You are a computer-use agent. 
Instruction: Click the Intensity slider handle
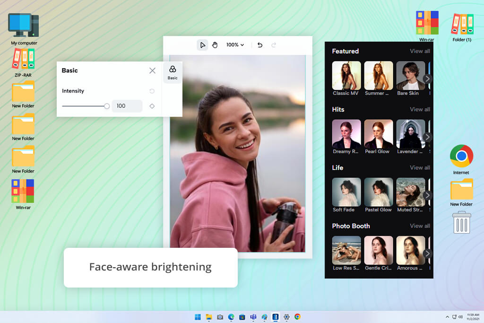click(x=107, y=106)
